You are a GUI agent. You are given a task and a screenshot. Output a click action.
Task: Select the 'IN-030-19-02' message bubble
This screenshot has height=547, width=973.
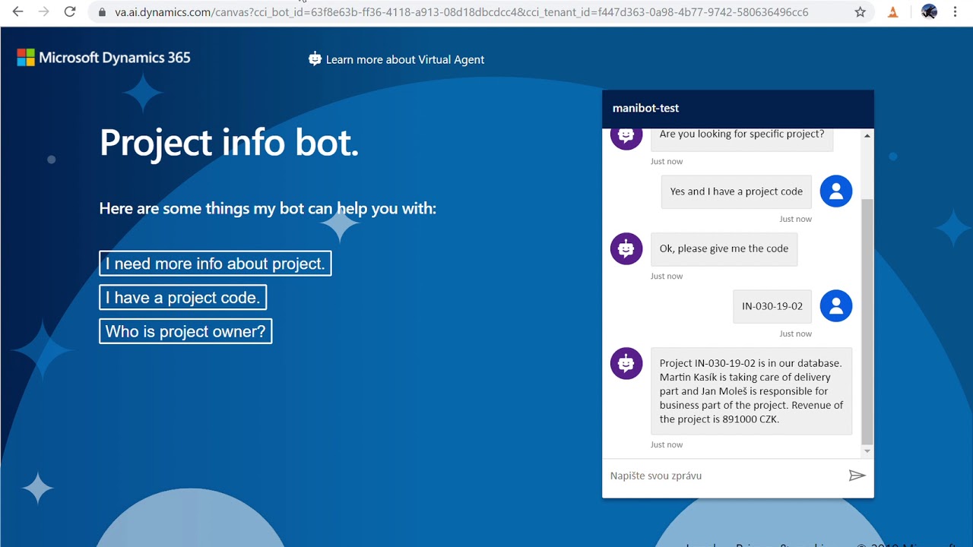[772, 306]
